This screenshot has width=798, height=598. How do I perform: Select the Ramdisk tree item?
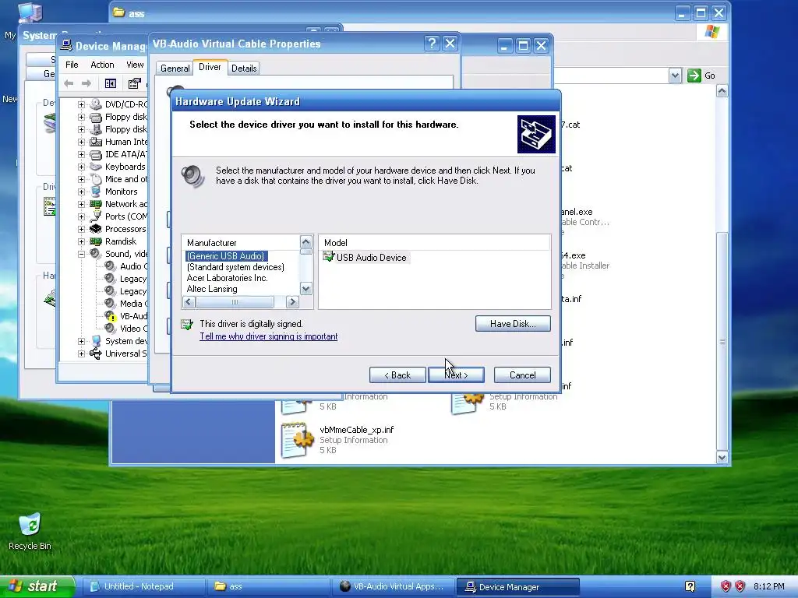(x=121, y=241)
